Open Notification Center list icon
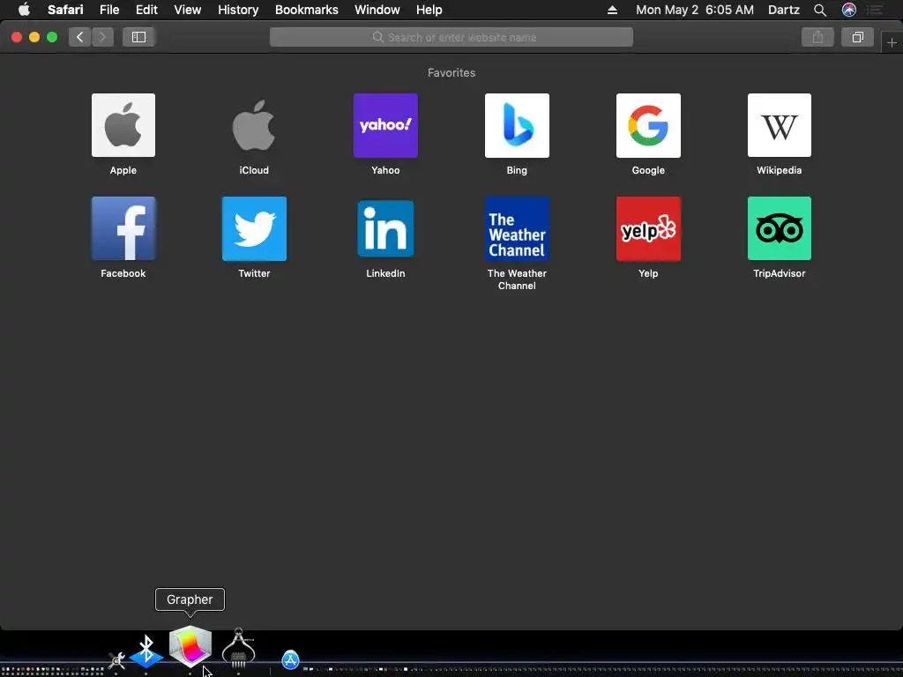 coord(875,10)
